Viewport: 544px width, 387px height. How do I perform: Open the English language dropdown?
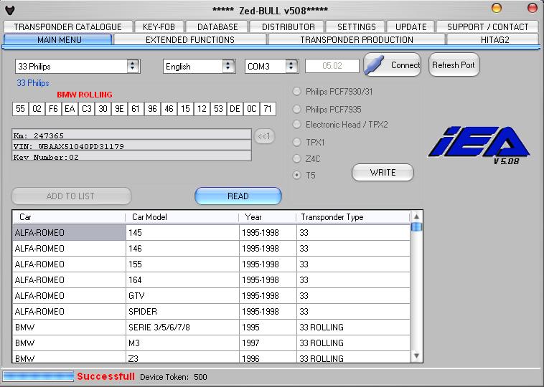[x=199, y=66]
